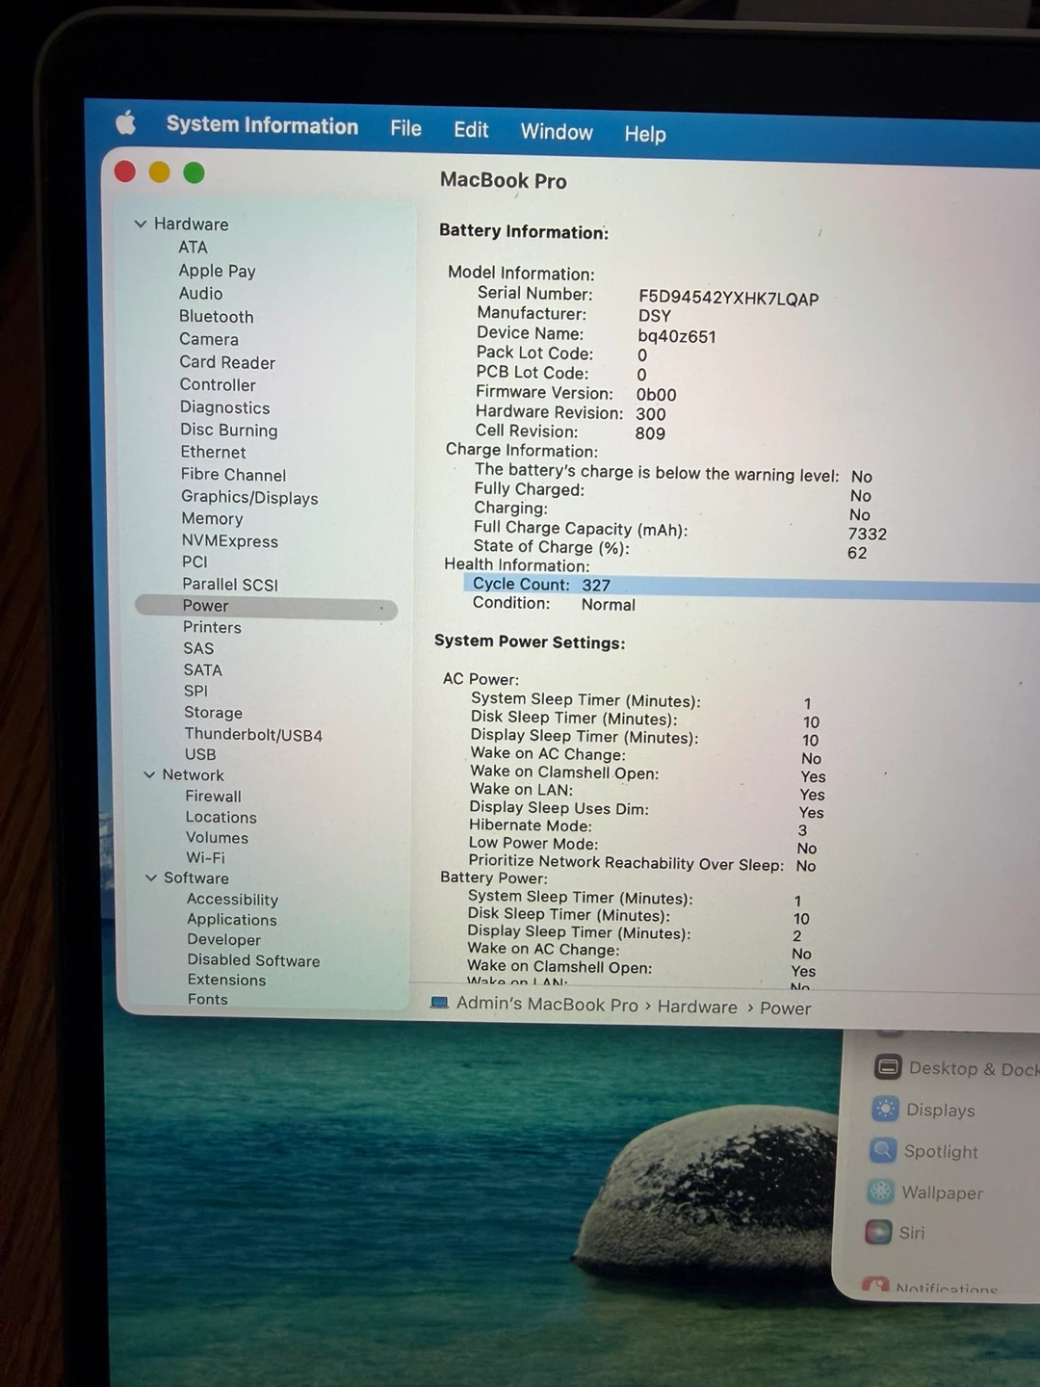Select Diagnostics in the sidebar

point(225,407)
